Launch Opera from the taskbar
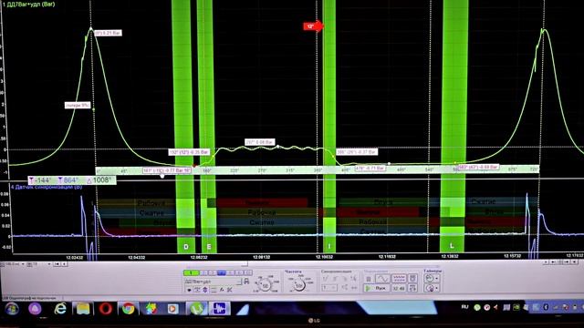This screenshot has height=328, width=584. pos(106,308)
